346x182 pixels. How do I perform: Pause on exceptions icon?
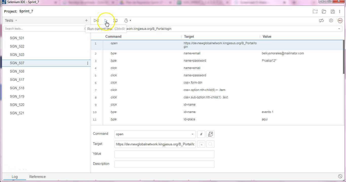[331, 21]
